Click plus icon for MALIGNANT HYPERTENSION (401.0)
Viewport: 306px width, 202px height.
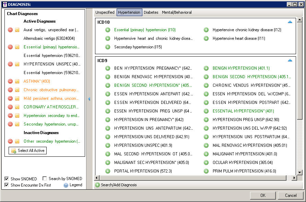pos(206,154)
